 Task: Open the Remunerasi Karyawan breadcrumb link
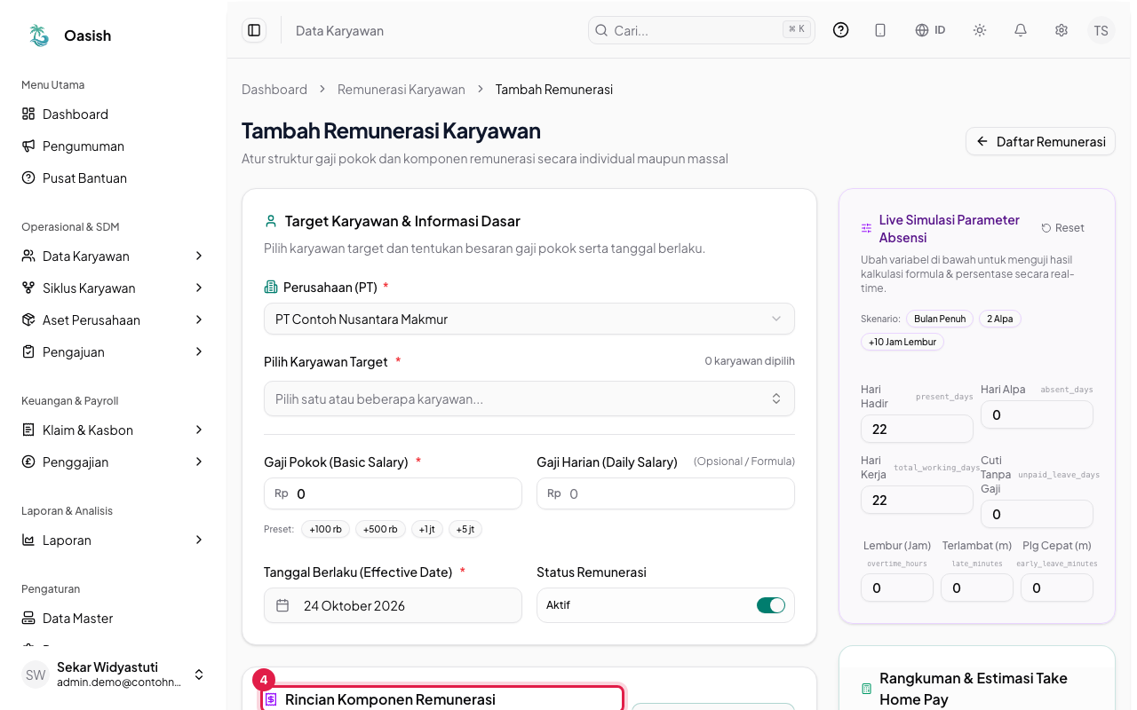402,89
